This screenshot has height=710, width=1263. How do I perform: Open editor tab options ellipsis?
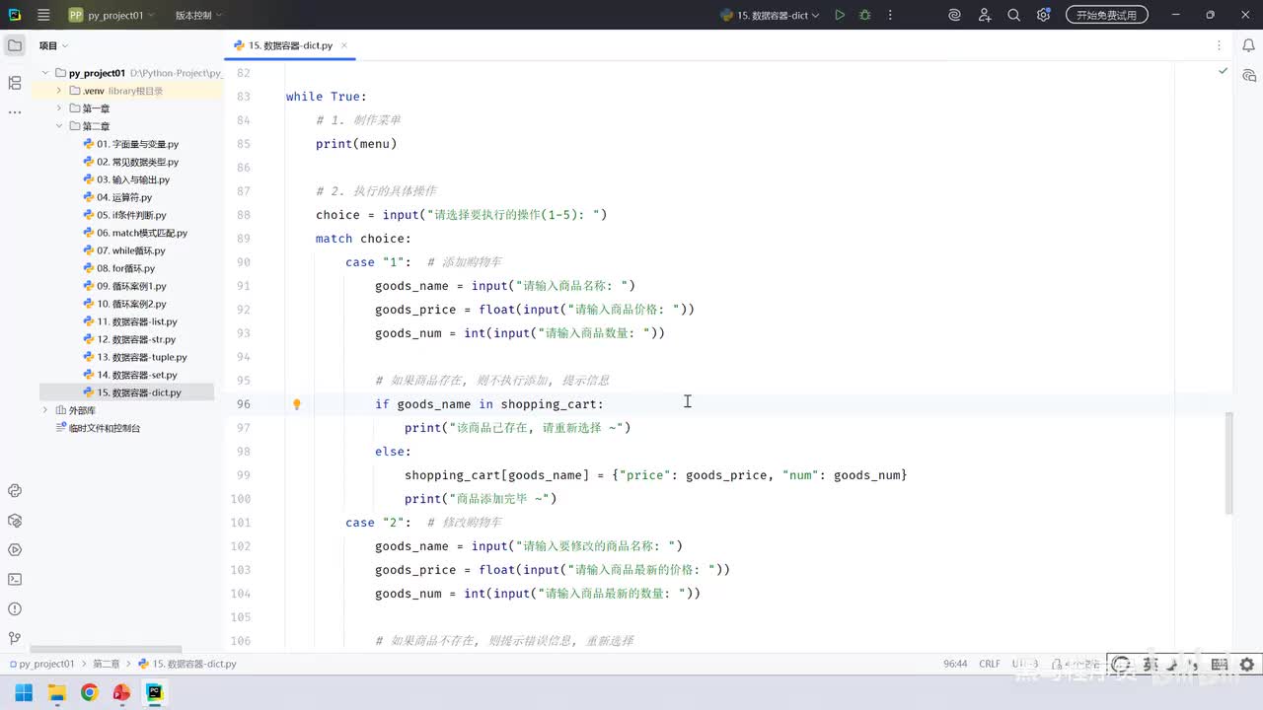coord(1220,45)
